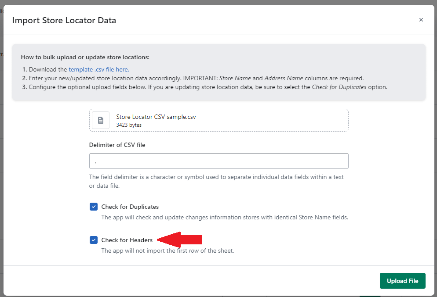Click the Check for Duplicates label text
The height and width of the screenshot is (297, 437).
click(x=130, y=207)
